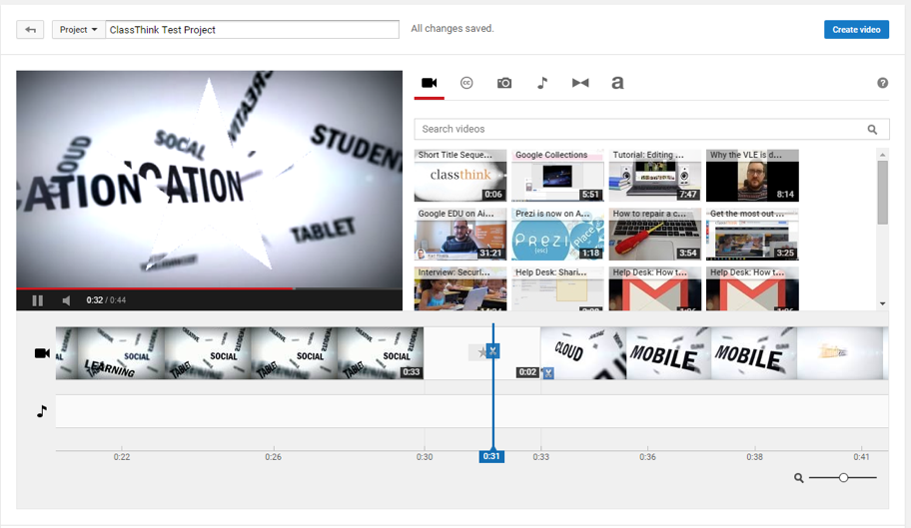The width and height of the screenshot is (911, 528).
Task: Click the video track camera icon
Action: point(42,352)
